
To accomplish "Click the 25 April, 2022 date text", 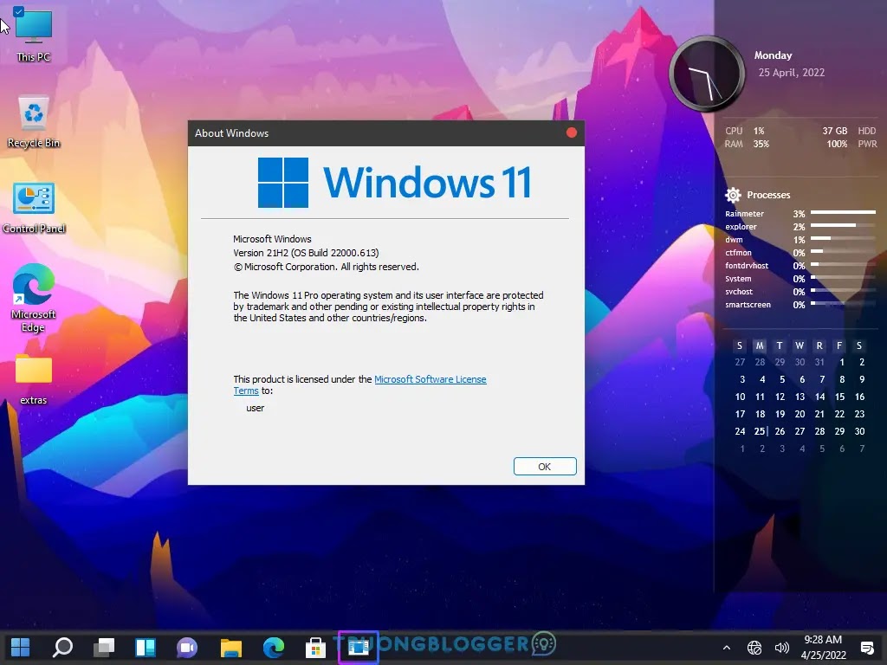I will (792, 73).
